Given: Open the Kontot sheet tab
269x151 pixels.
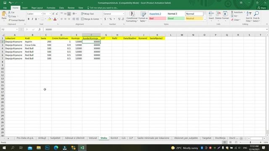Looking at the screenshot, I should point(114,138).
